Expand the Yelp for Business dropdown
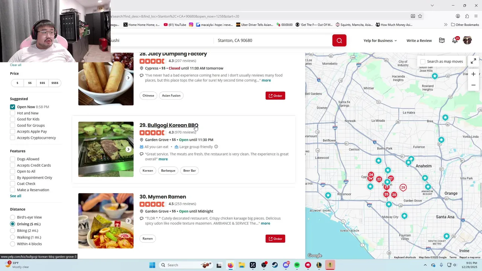 coord(380,41)
